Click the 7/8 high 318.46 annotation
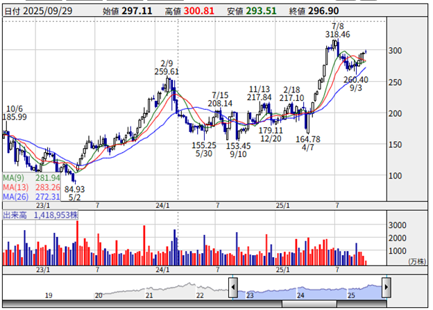 337,33
